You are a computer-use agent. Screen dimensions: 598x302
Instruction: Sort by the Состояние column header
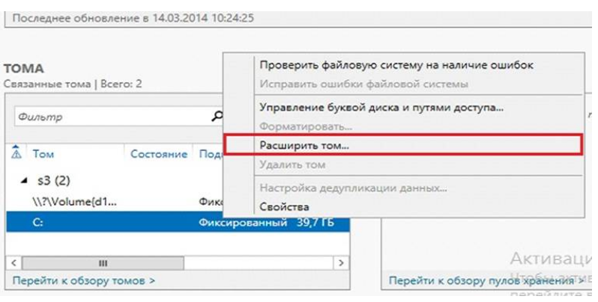[x=158, y=154]
